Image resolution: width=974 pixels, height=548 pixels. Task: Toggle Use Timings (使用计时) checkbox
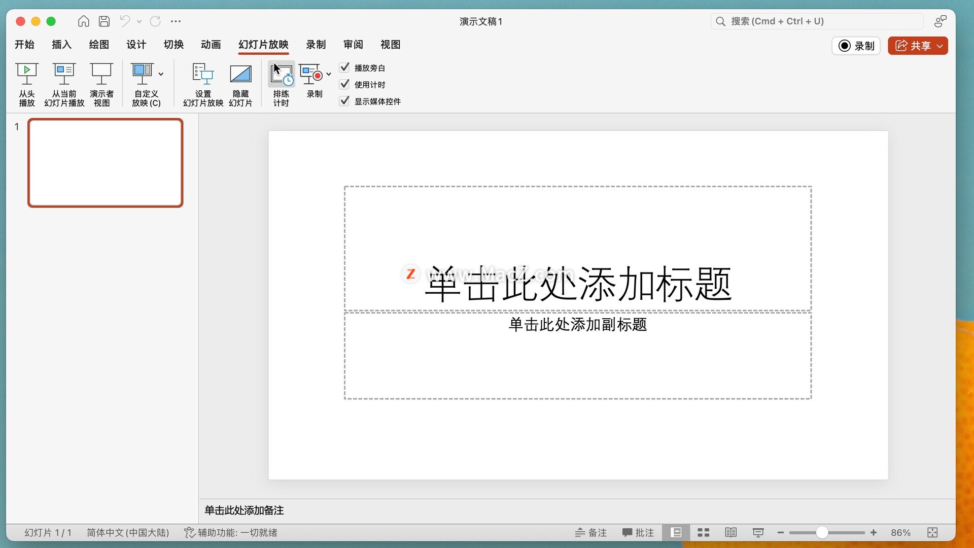coord(344,84)
